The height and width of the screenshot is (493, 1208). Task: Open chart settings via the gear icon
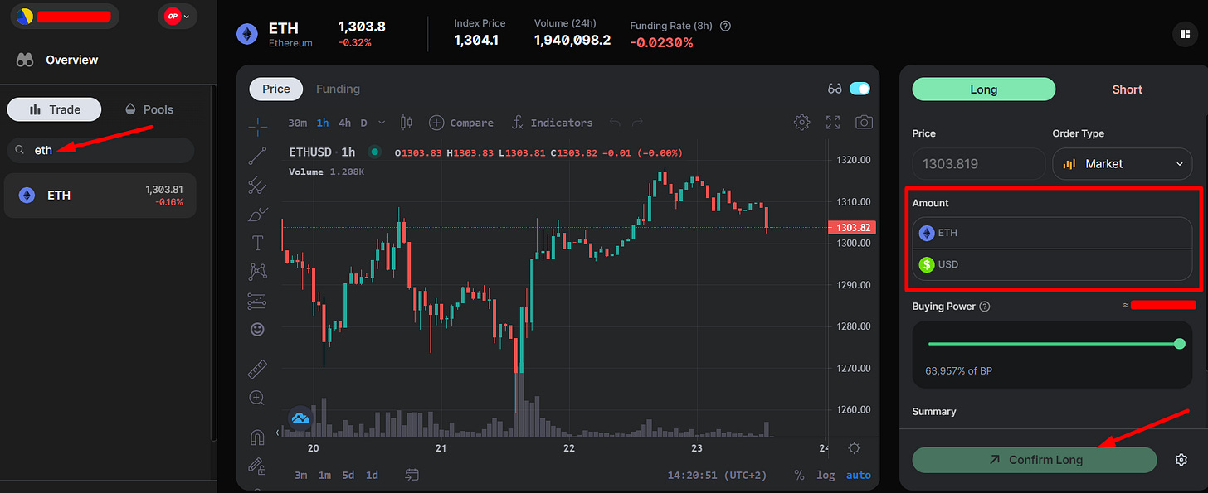pyautogui.click(x=801, y=122)
